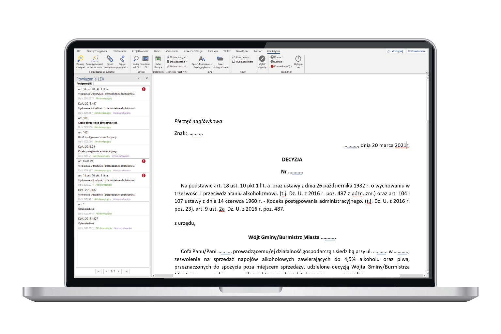Switch to the Recenzja ribbon tab
Image resolution: width=501 pixels, height=334 pixels.
[213, 51]
